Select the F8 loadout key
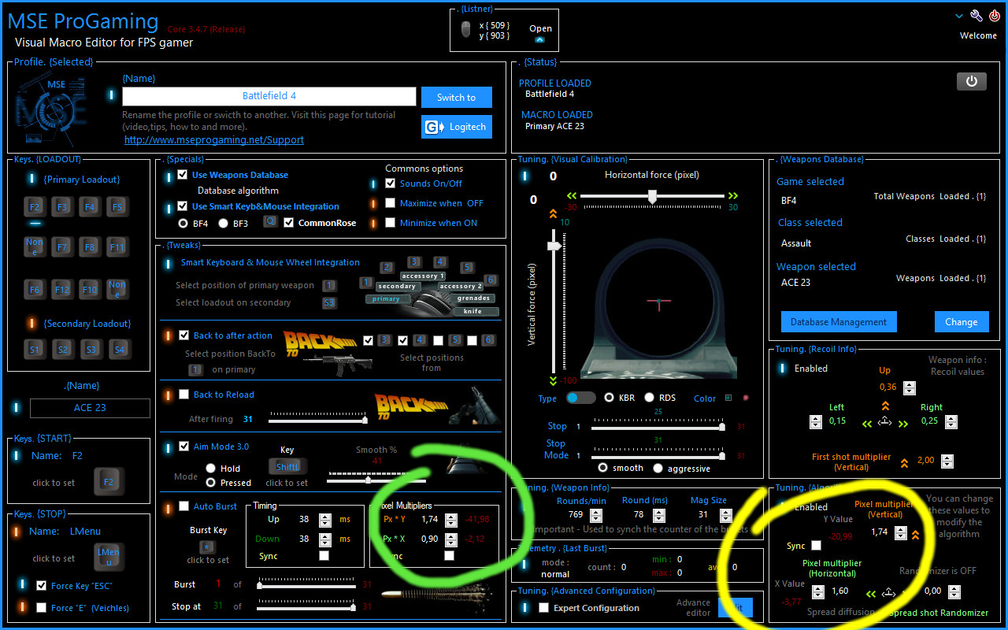The image size is (1008, 630). pyautogui.click(x=90, y=247)
